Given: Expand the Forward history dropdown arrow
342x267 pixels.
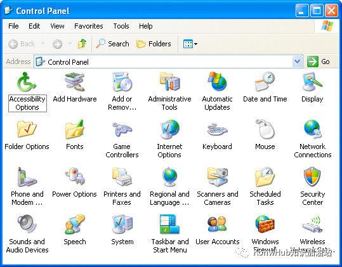Looking at the screenshot, I should pyautogui.click(x=70, y=44).
